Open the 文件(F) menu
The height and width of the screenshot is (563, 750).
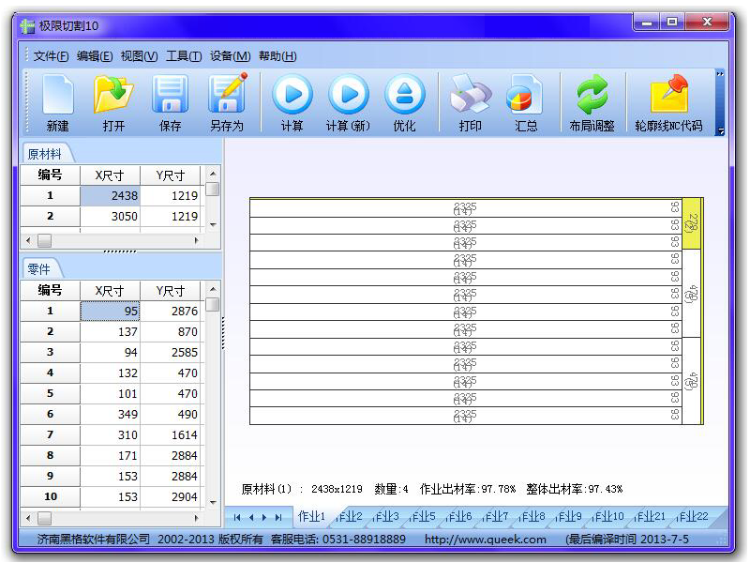point(51,56)
